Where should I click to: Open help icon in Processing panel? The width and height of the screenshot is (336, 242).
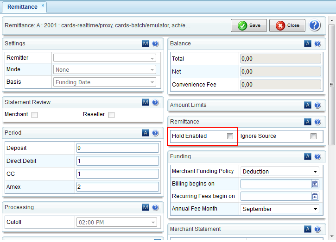click(x=155, y=207)
